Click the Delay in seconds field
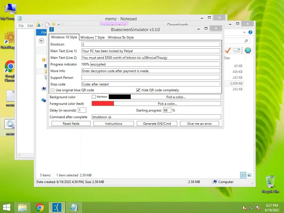 [82, 110]
